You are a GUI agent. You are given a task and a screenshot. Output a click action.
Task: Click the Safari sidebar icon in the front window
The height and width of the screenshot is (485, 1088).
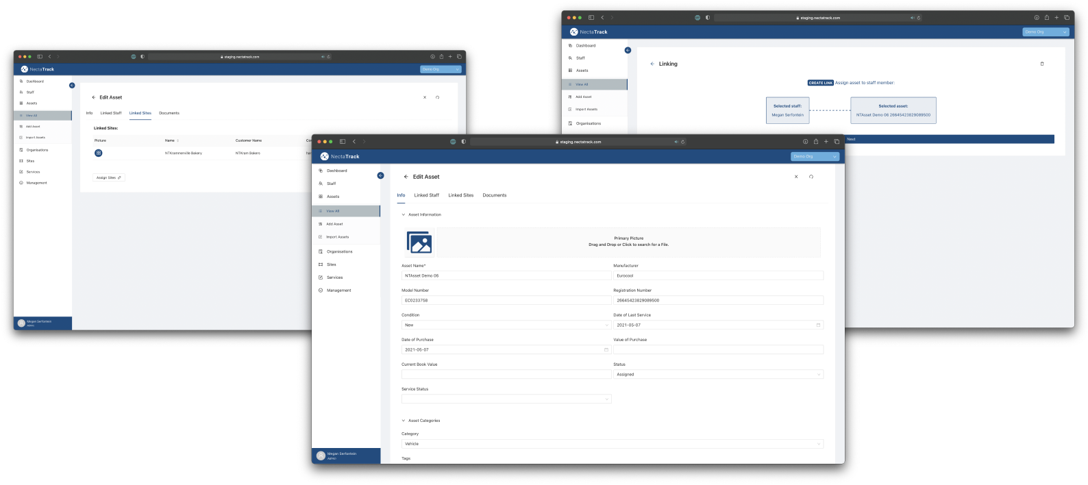343,142
